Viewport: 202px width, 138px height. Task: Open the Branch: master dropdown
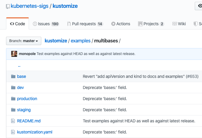24,41
